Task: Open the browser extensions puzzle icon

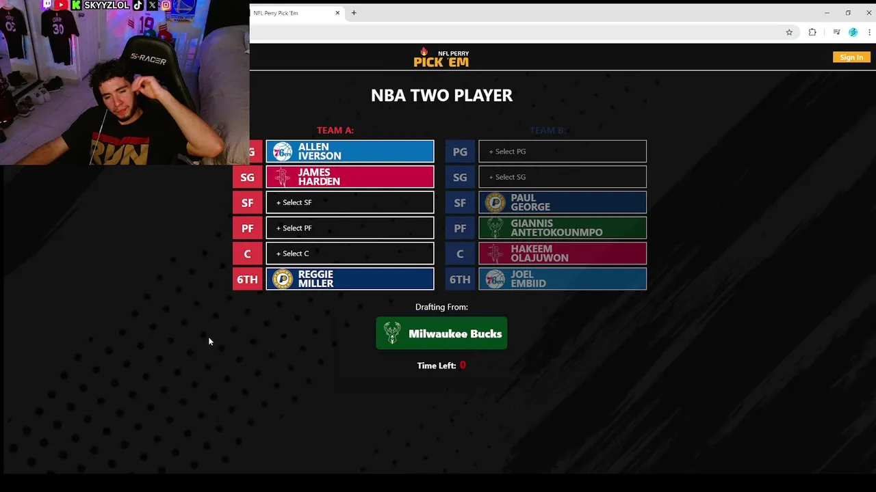Action: (812, 32)
